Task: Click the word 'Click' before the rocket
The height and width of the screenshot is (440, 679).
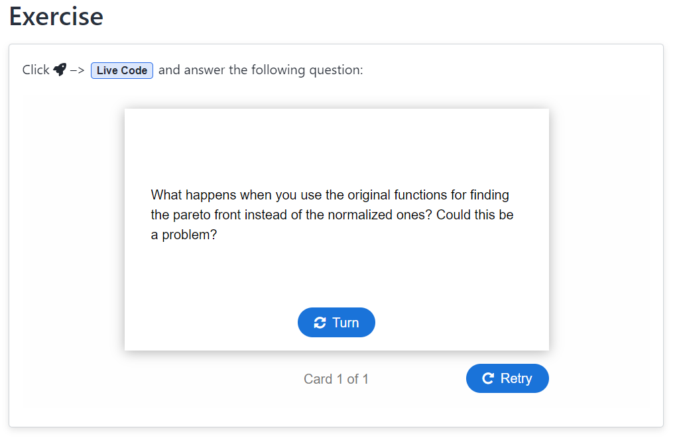Action: pyautogui.click(x=36, y=70)
